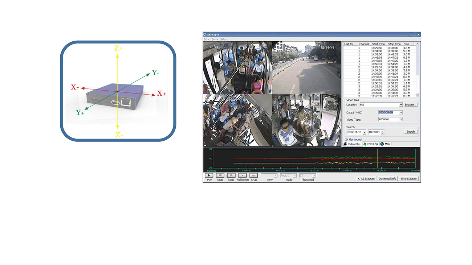Click the X,Y,Z Diagram button
Image resolution: width=472 pixels, height=265 pixels.
(x=366, y=179)
